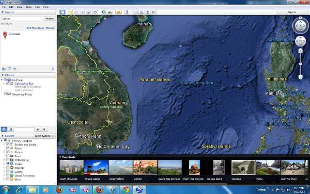Collapse the Search panel header triangle

(x=2, y=12)
